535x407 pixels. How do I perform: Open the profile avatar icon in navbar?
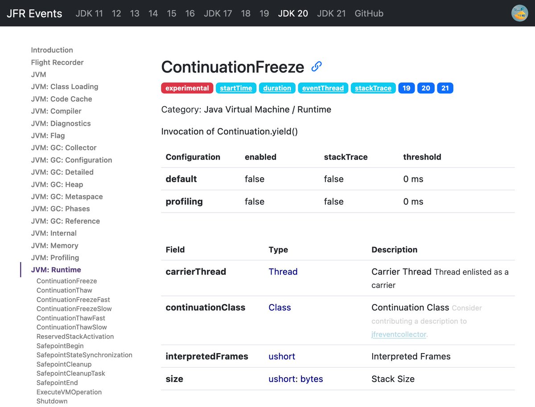[x=519, y=13]
